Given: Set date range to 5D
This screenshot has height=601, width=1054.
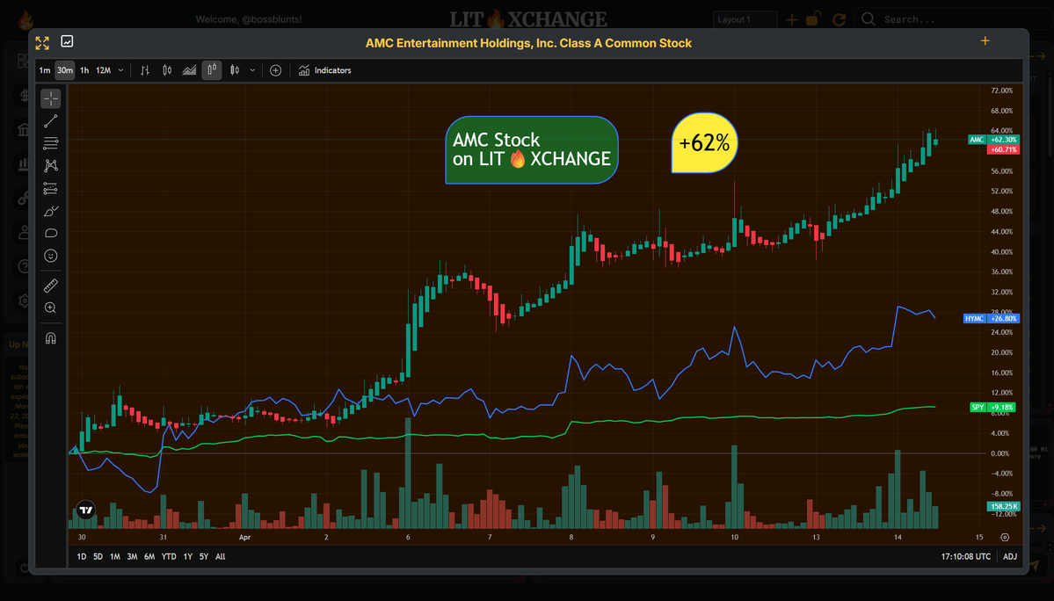Looking at the screenshot, I should tap(98, 556).
